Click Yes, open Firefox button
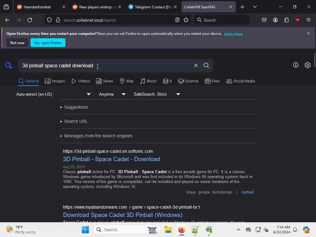This screenshot has height=237, width=316. coord(48,43)
